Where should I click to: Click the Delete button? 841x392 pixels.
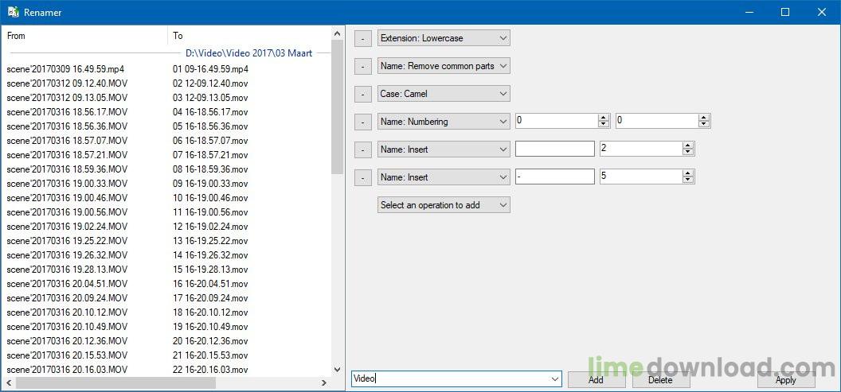[x=660, y=380]
